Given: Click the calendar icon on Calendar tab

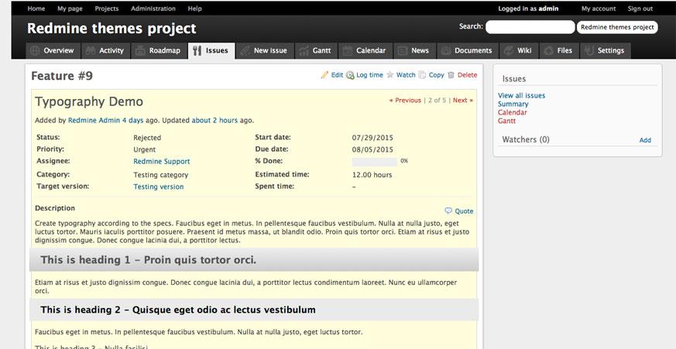Looking at the screenshot, I should point(348,50).
